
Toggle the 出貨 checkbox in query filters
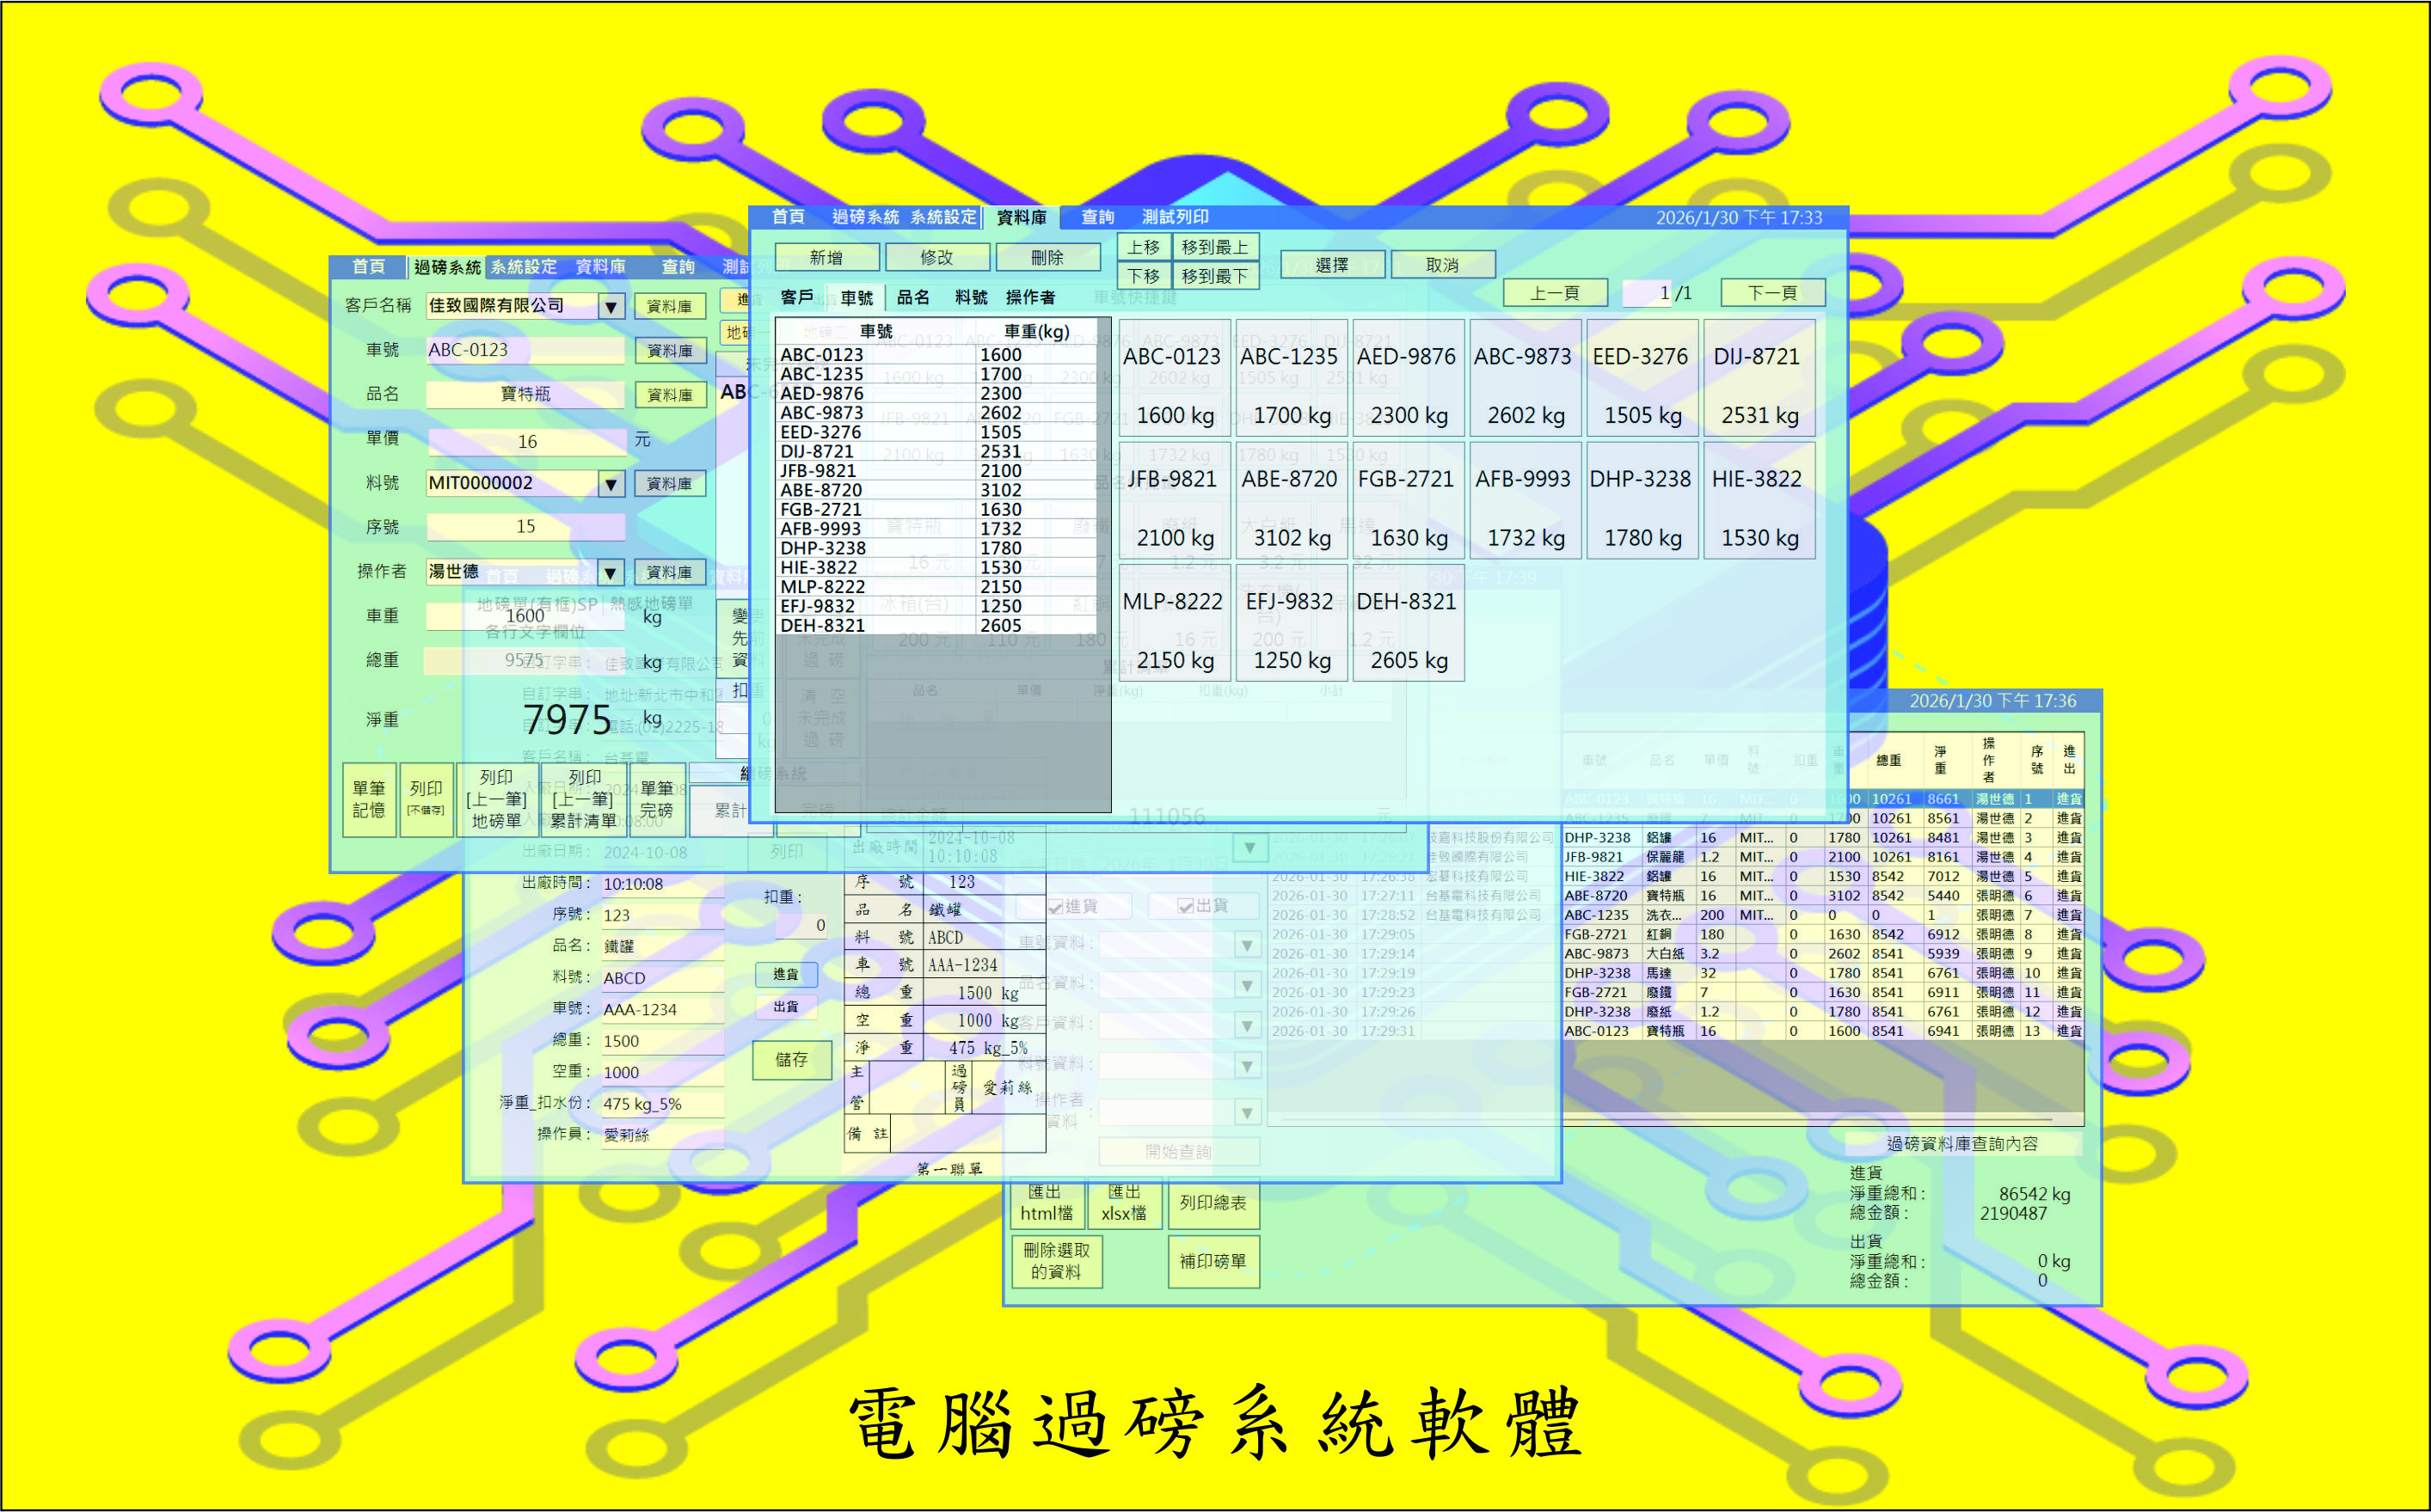coord(1186,906)
